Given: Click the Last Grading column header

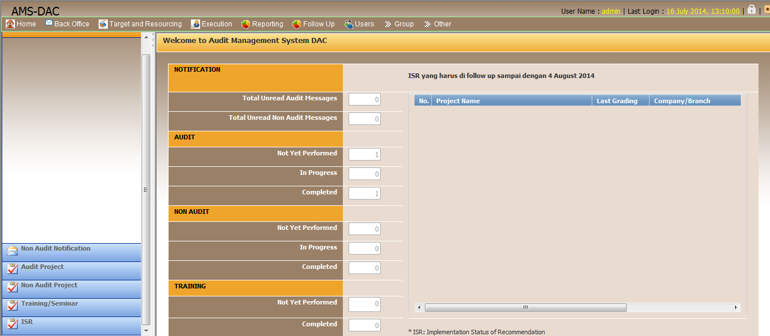Looking at the screenshot, I should pos(616,101).
